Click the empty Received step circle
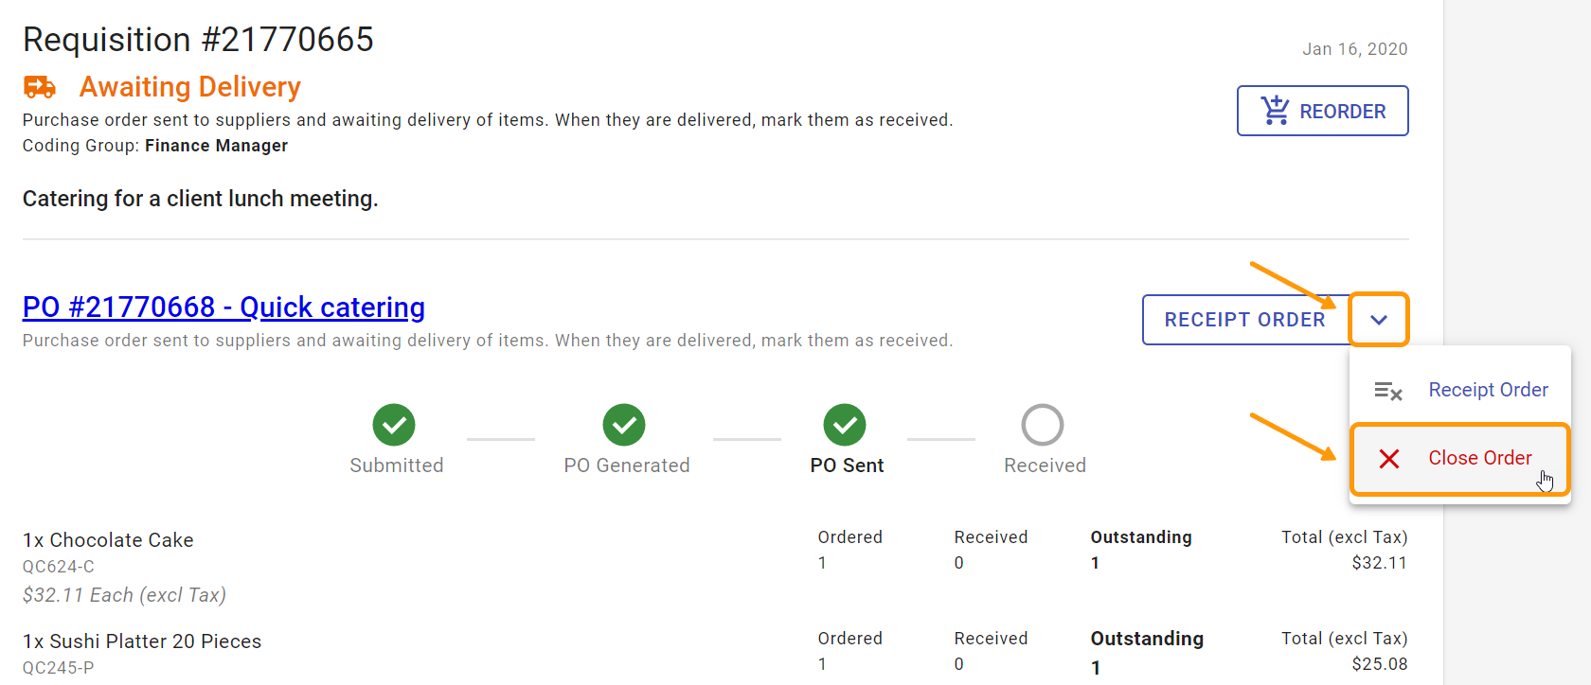 (x=1043, y=425)
